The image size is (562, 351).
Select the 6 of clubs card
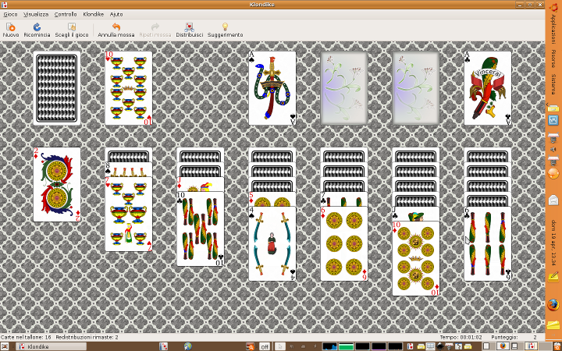tap(487, 243)
